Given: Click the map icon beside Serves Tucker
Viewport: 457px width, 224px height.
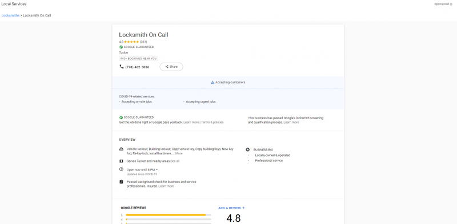Looking at the screenshot, I should tap(121, 161).
